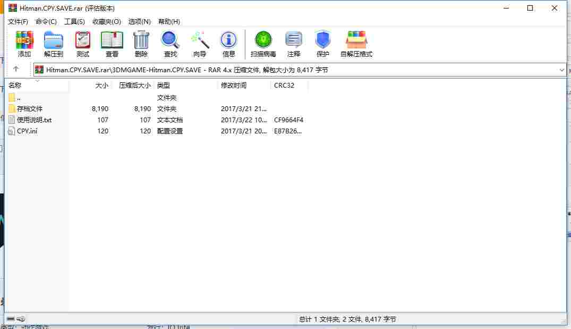571x329 pixels.
Task: Open the 收藏夹(O) menu
Action: [107, 21]
